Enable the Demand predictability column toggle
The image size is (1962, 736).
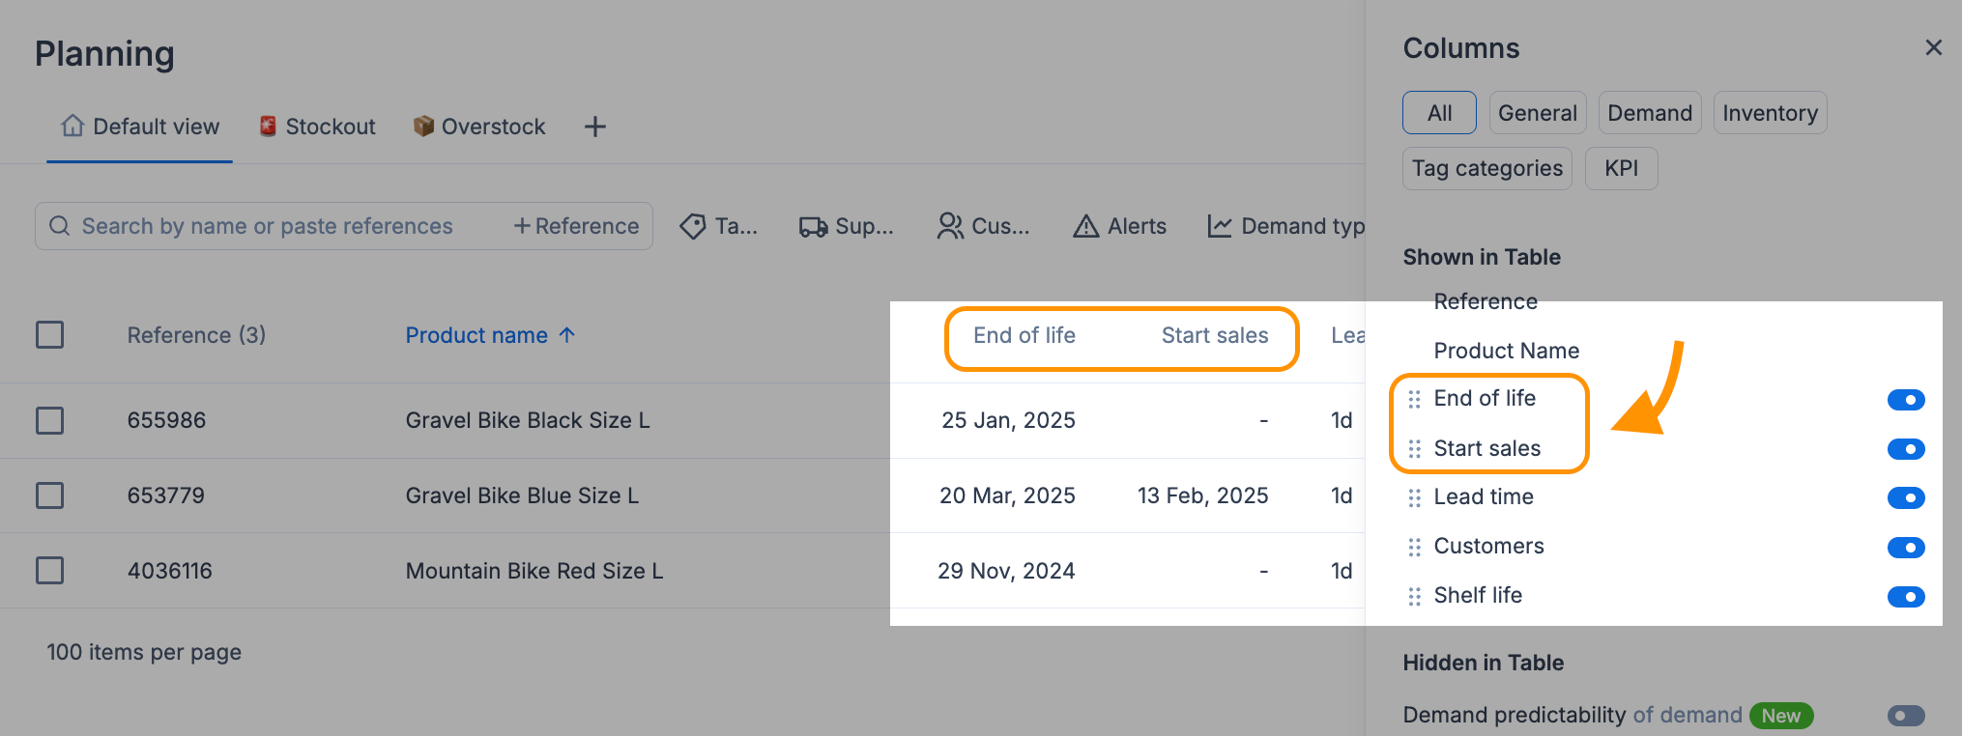pyautogui.click(x=1906, y=716)
